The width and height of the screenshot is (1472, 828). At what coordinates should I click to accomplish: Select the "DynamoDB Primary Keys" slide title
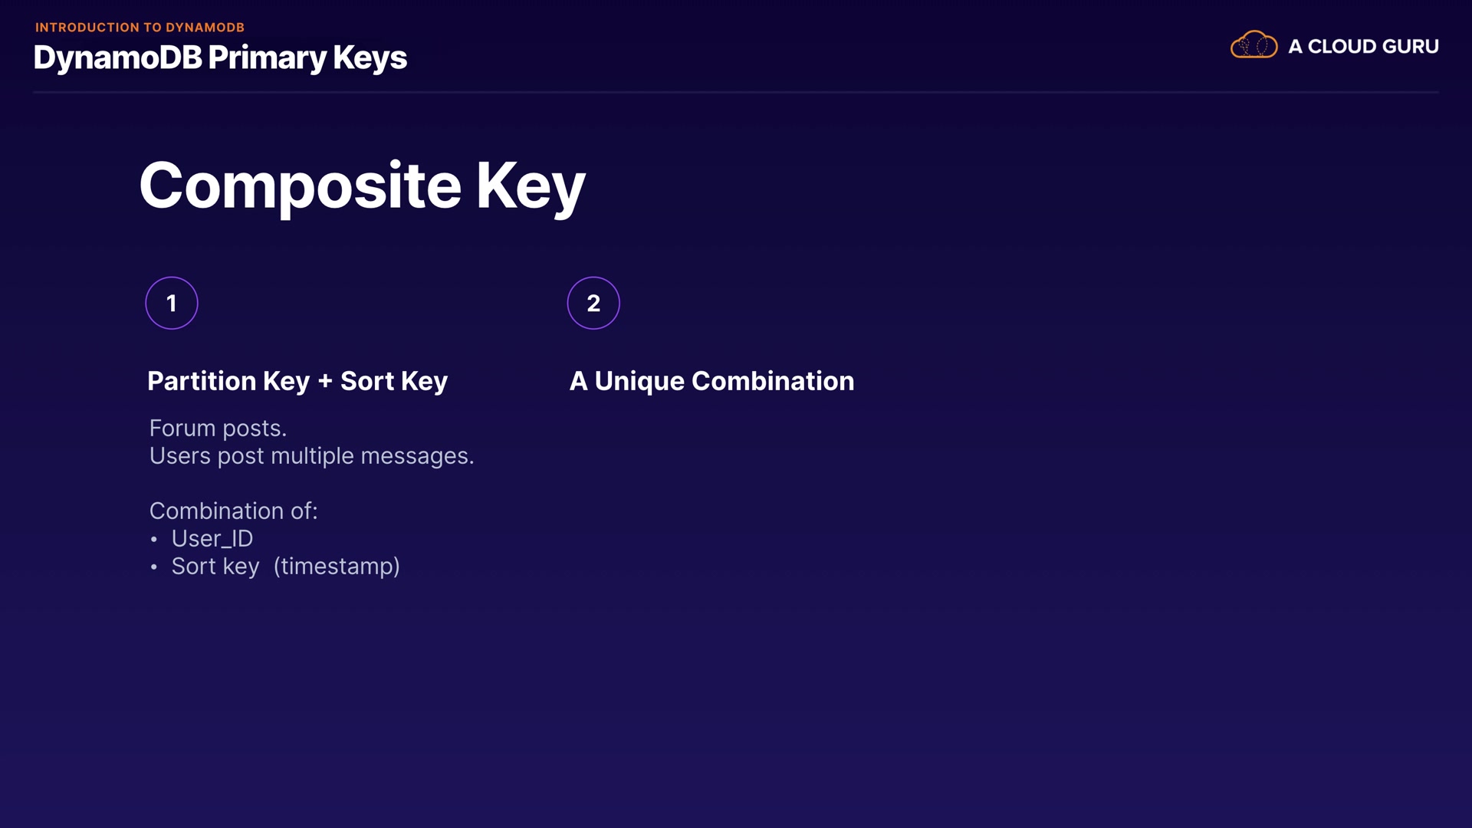click(220, 58)
